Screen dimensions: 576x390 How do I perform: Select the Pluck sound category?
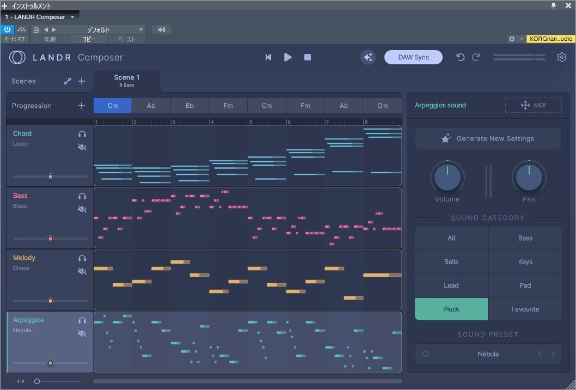point(451,309)
